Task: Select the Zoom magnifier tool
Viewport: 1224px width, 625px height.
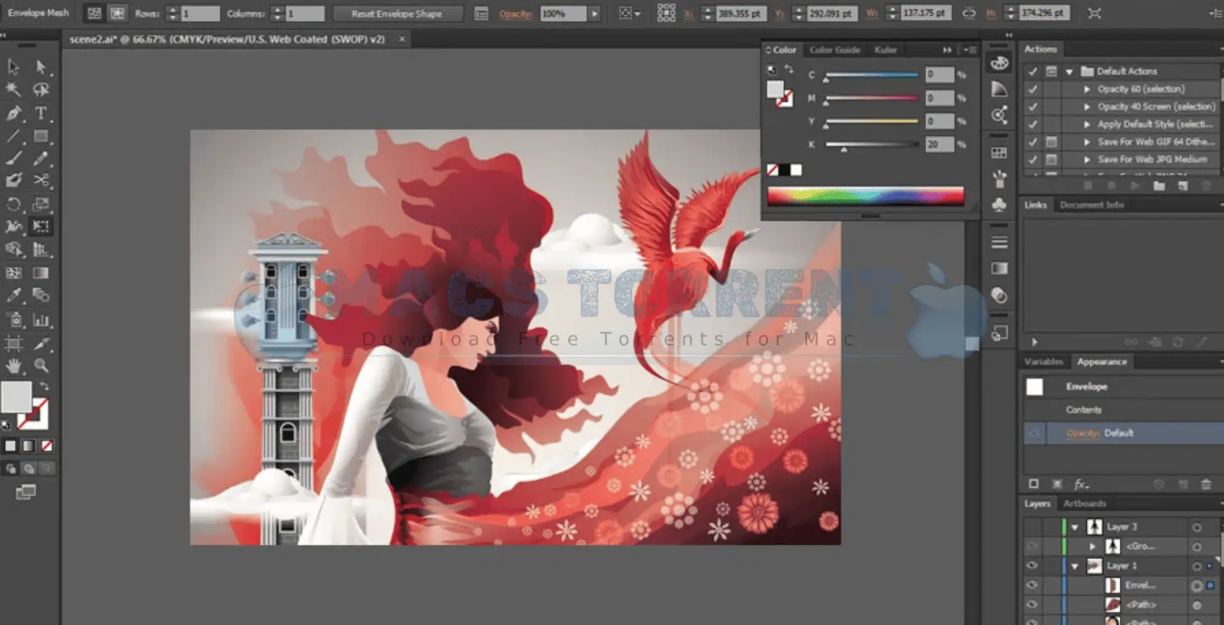Action: click(x=41, y=366)
